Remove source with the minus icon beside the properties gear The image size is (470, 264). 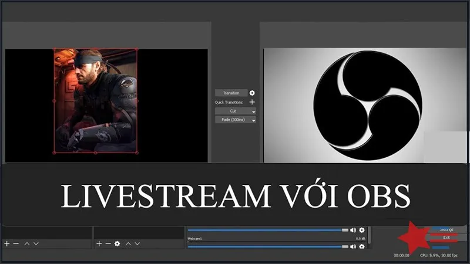click(108, 243)
